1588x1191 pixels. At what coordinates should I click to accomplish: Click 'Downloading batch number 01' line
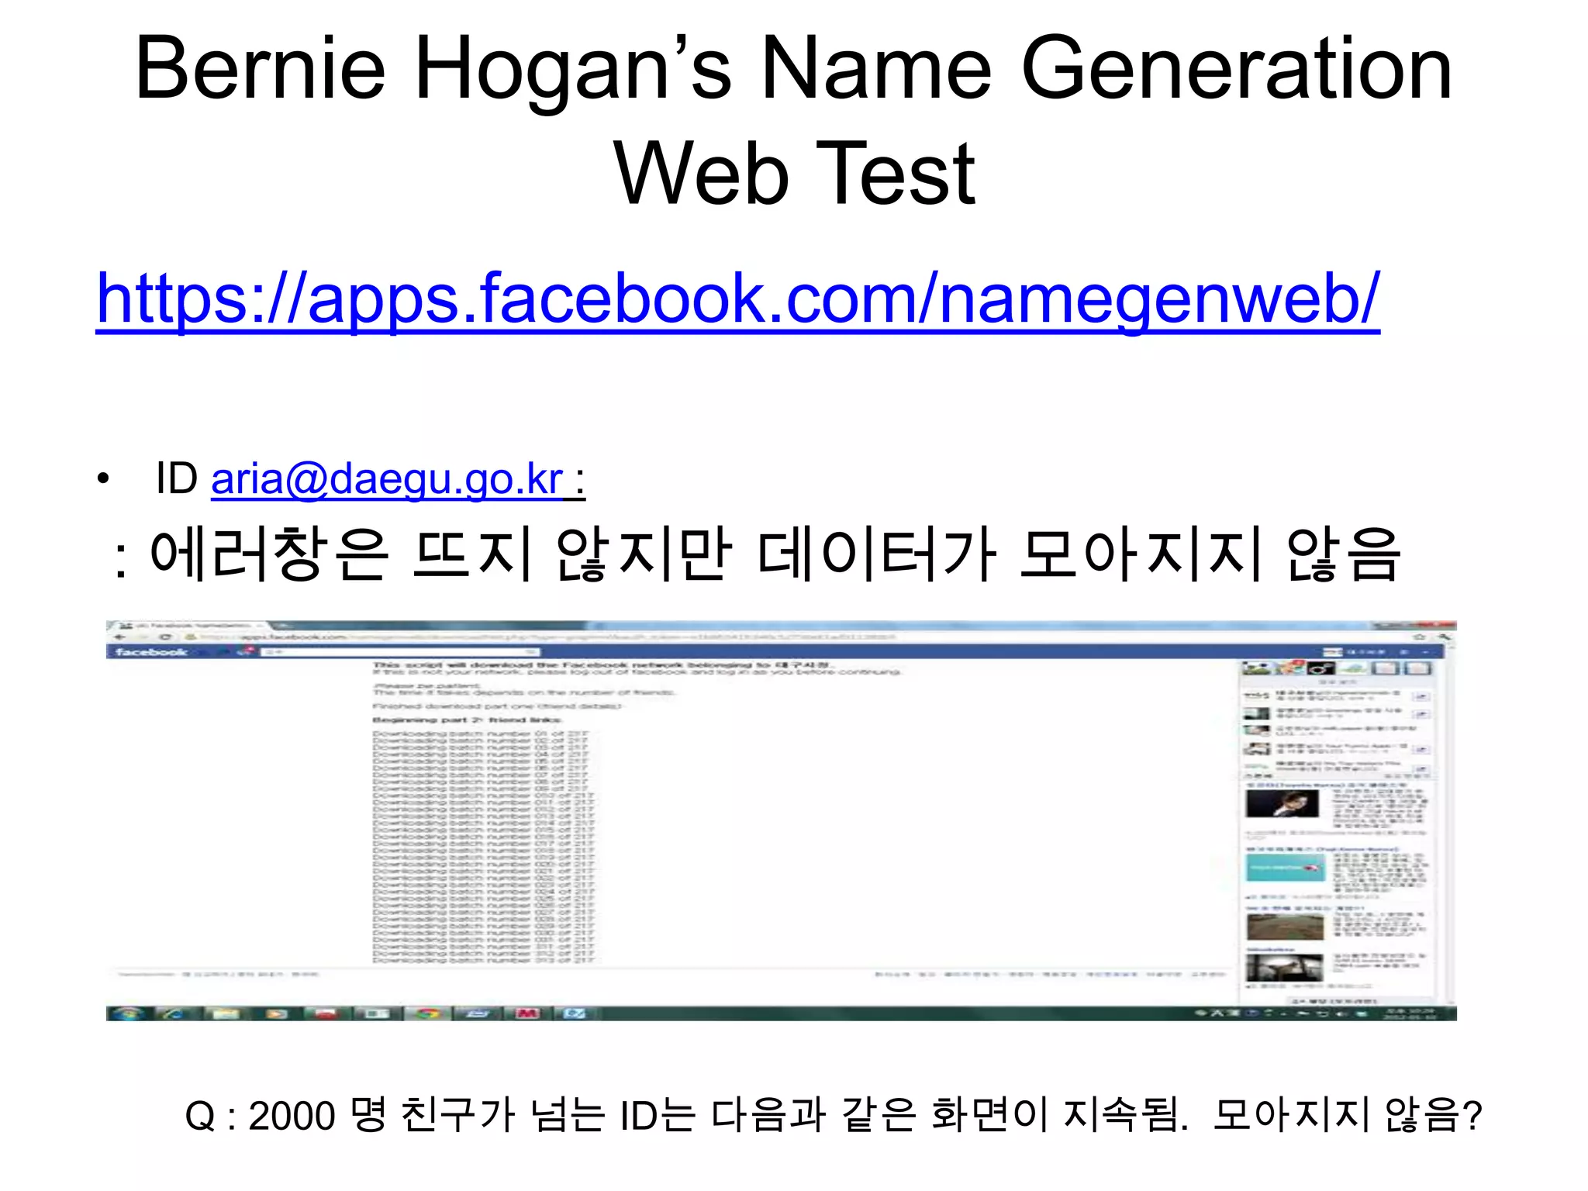click(481, 733)
